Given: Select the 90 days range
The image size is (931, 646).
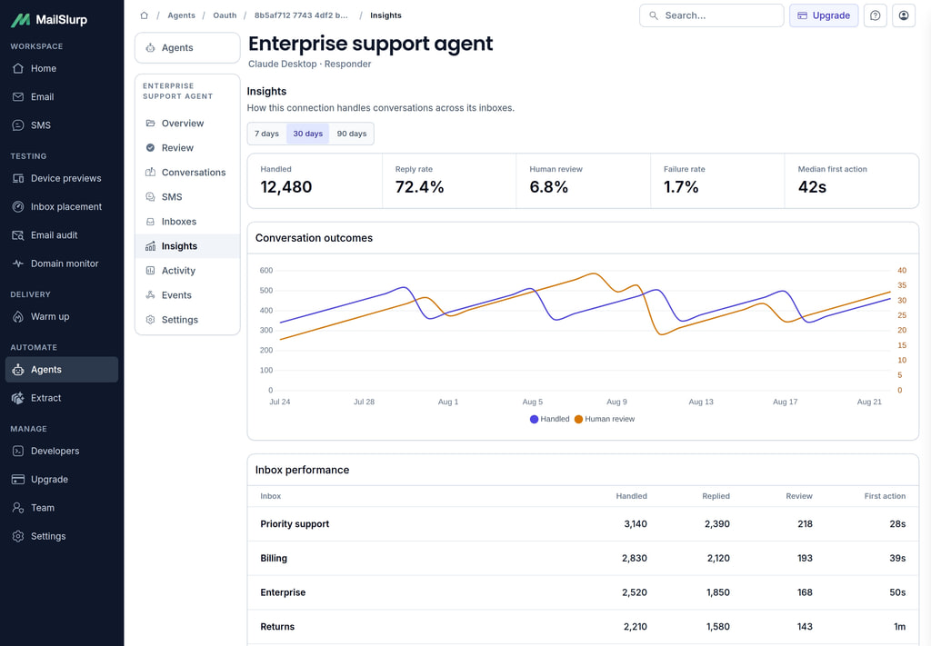Looking at the screenshot, I should (x=352, y=134).
